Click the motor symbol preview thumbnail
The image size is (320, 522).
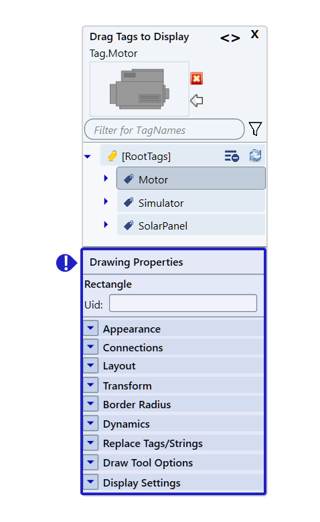pos(139,89)
